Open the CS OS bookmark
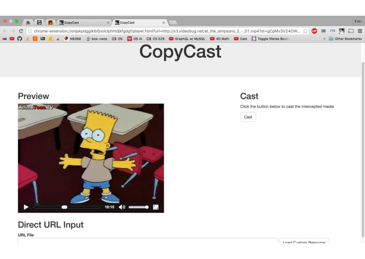Screen dimensions: 365x259 point(117,39)
